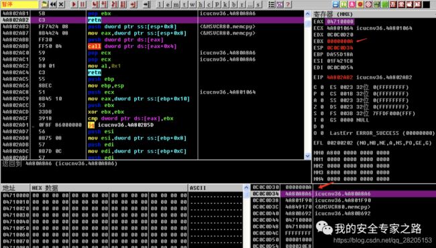Screen dimensions: 436x248
Task: Open References window with 'r' button
Action: pyautogui.click(x=242, y=4)
